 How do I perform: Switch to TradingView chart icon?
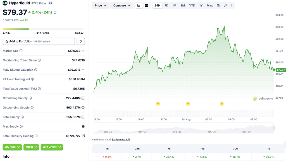tap(146, 6)
